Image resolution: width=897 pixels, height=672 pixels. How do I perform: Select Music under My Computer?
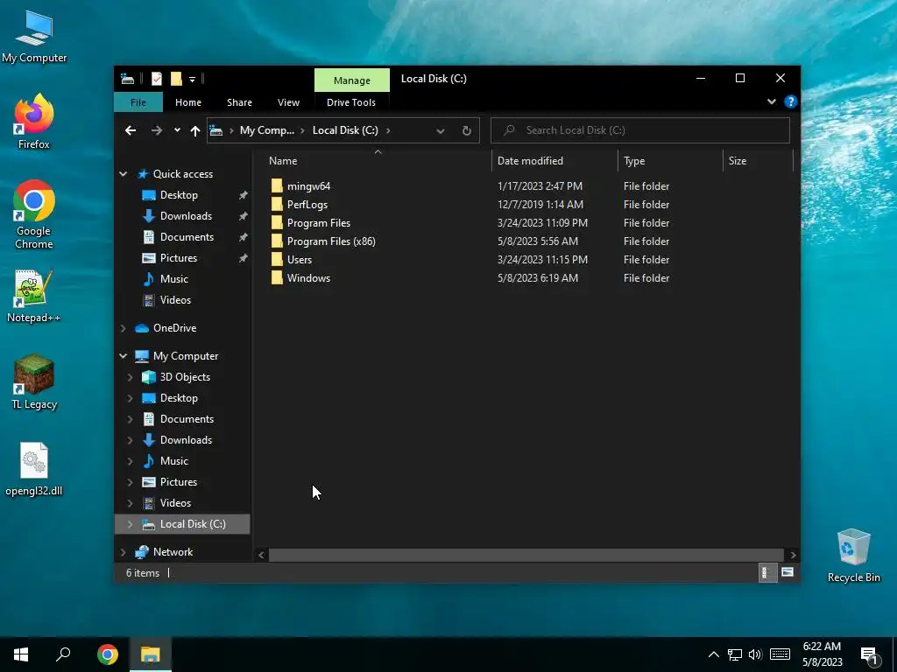[174, 461]
